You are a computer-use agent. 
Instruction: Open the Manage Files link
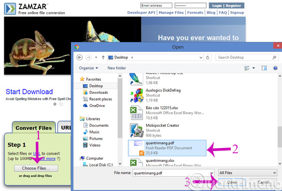click(x=171, y=13)
